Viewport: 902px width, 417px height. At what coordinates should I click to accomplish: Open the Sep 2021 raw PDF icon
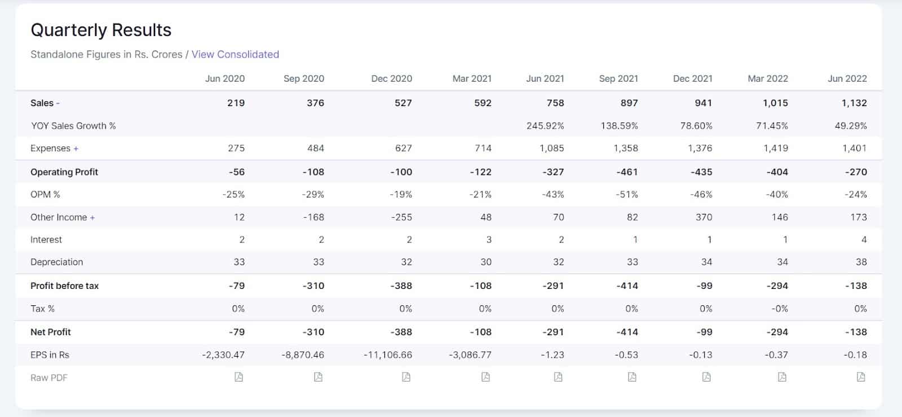pyautogui.click(x=633, y=377)
